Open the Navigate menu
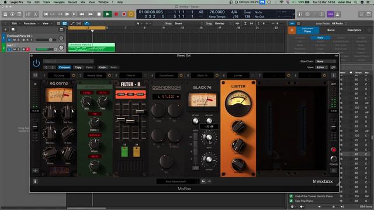 (x=59, y=2)
